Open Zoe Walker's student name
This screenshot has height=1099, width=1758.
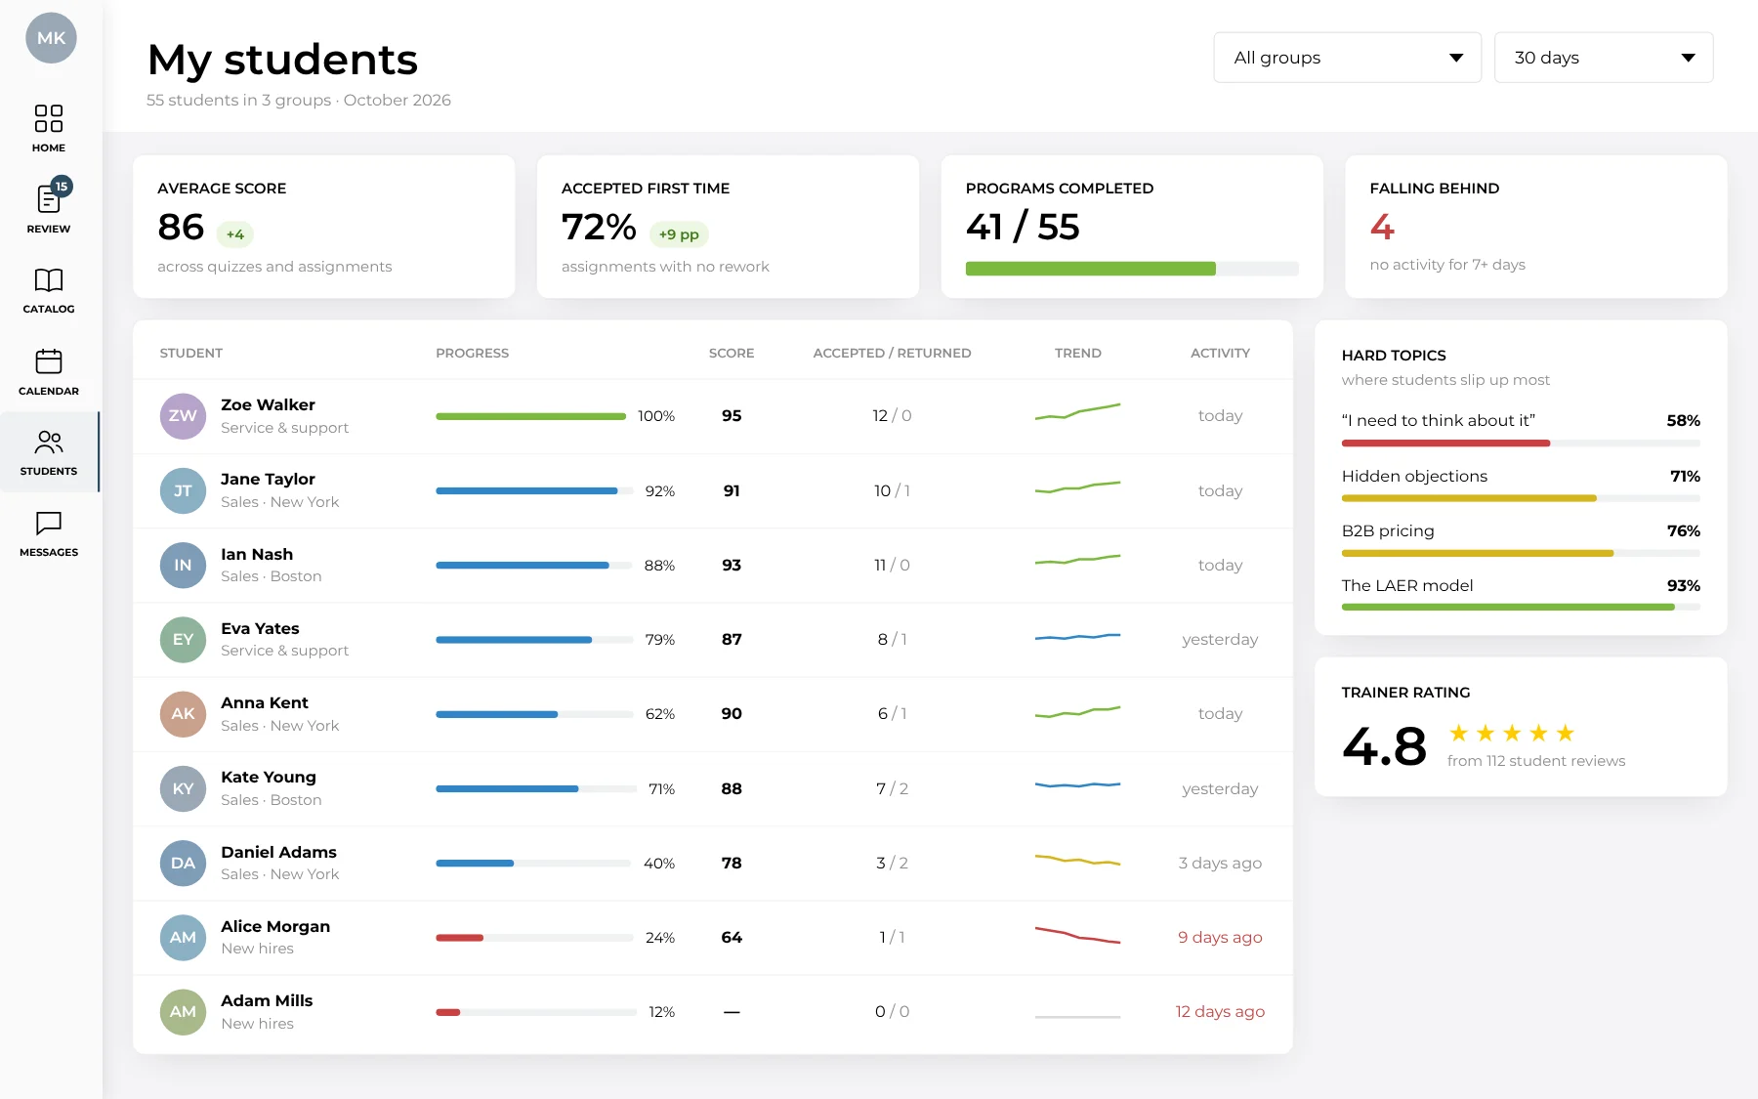pos(268,404)
